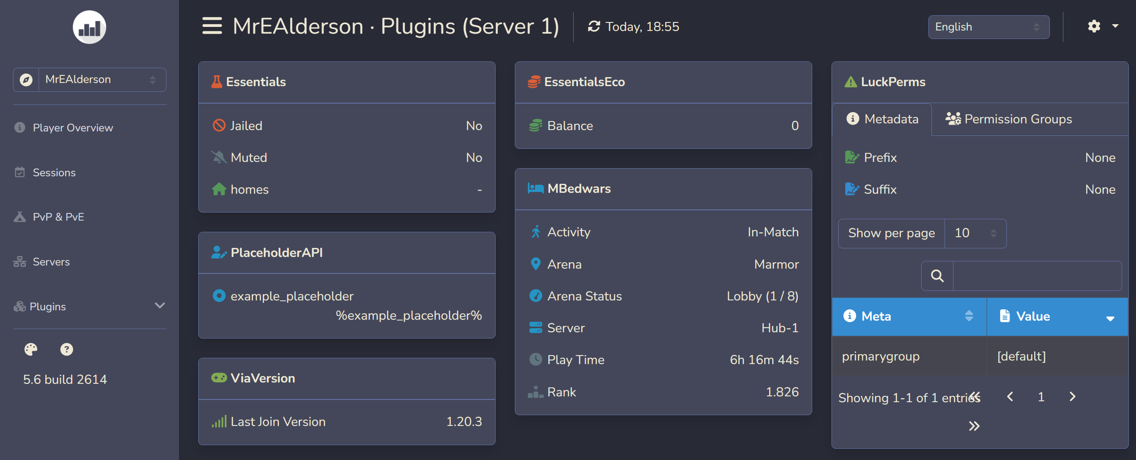Go to first page with double-left arrows
Viewport: 1136px width, 460px height.
tap(974, 397)
